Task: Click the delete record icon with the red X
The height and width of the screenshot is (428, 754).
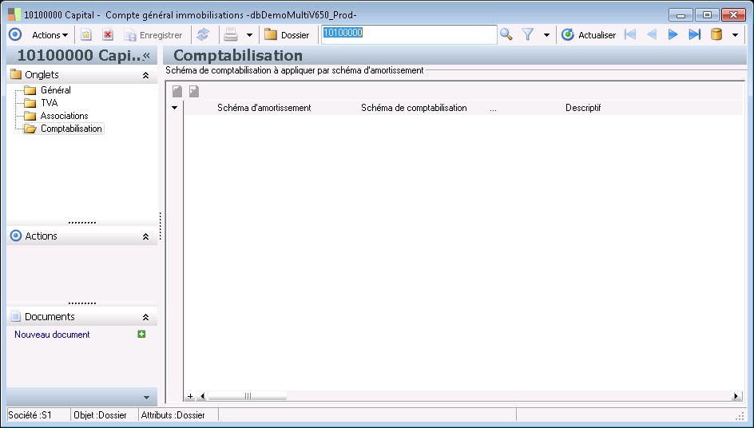Action: [x=108, y=34]
